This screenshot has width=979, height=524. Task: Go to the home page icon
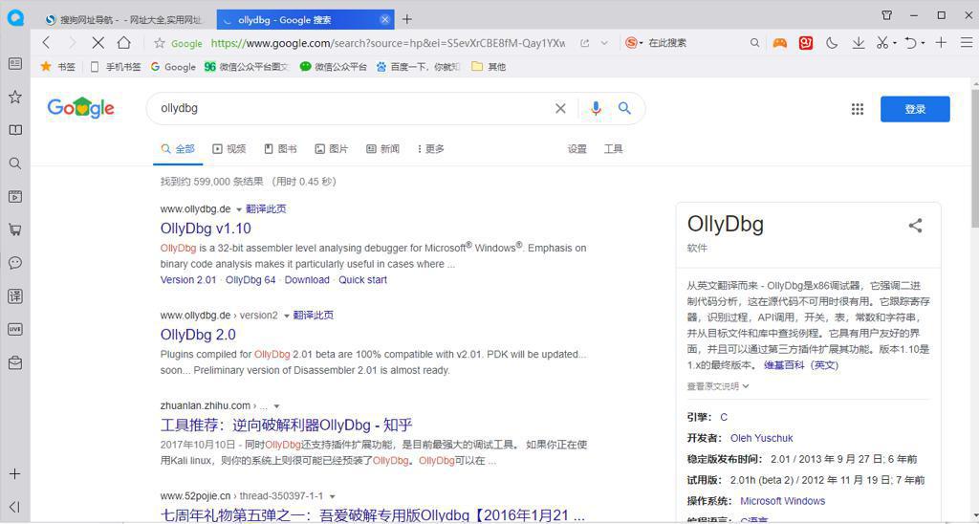[x=124, y=42]
